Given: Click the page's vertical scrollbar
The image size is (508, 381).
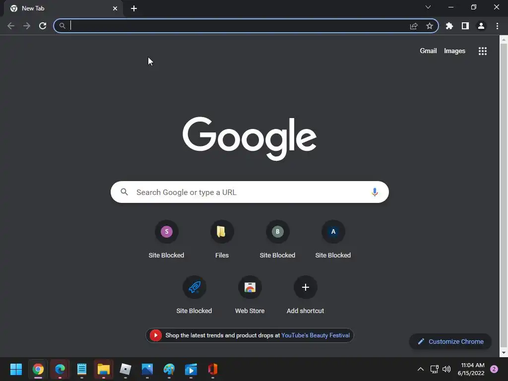Looking at the screenshot, I should click(504, 194).
